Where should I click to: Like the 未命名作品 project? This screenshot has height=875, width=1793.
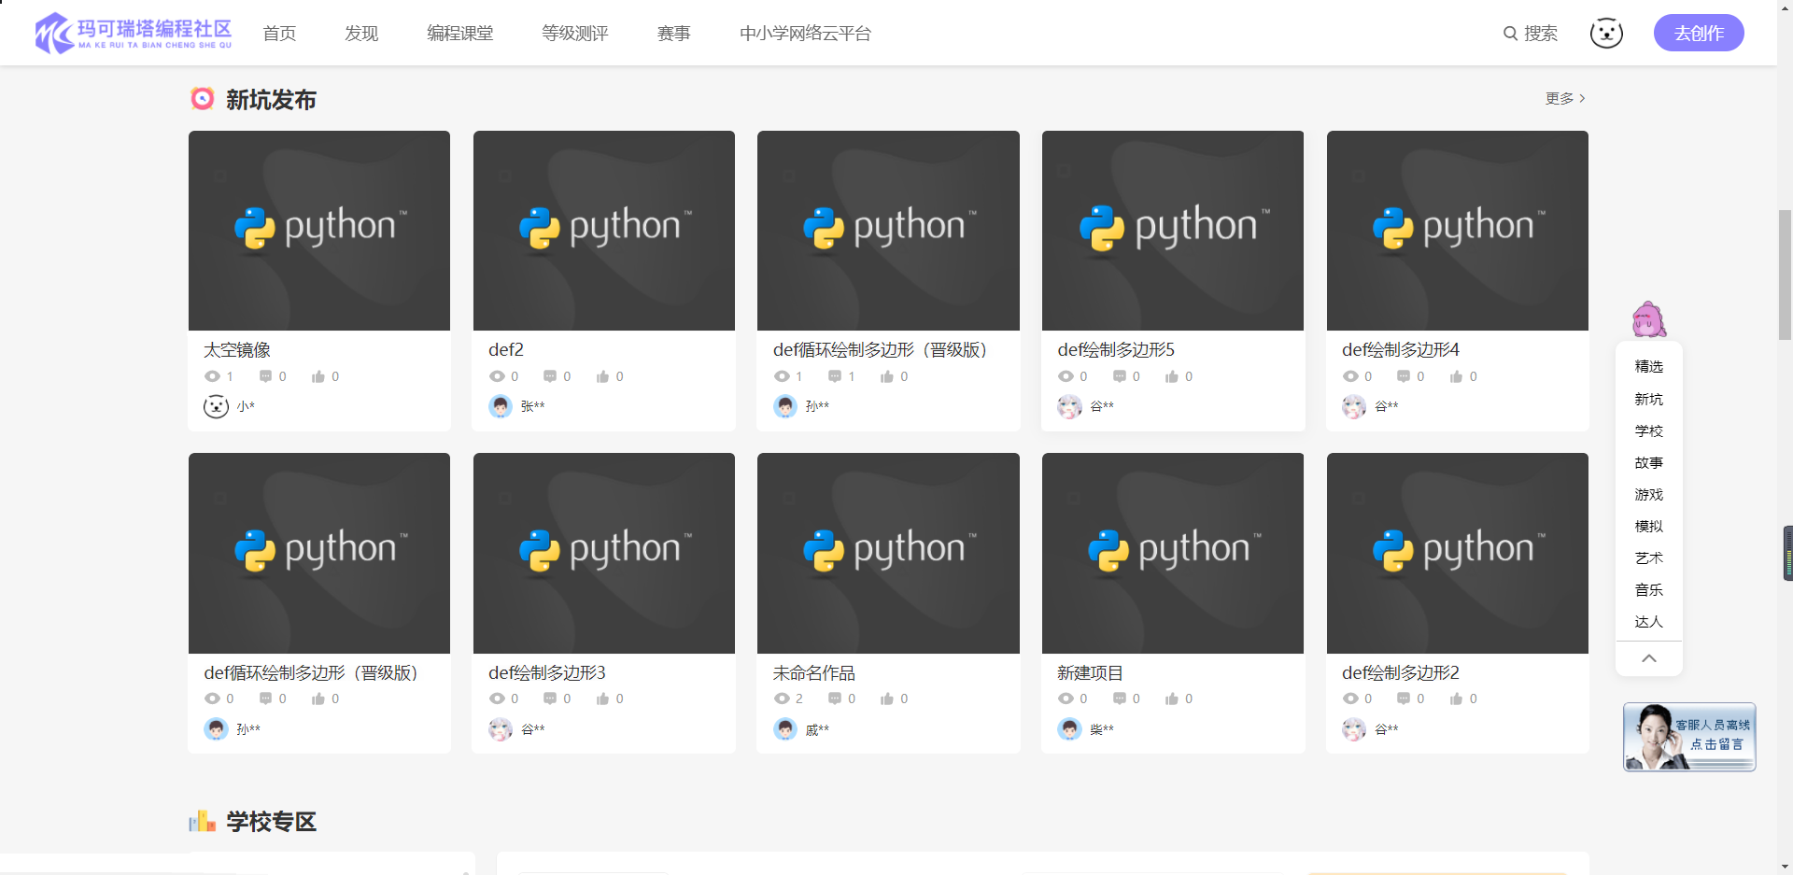(887, 699)
